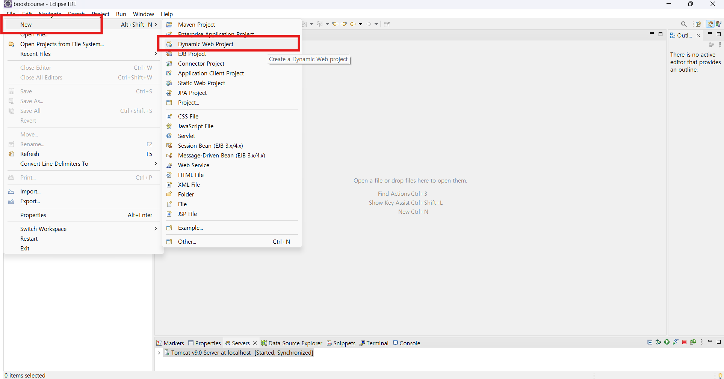724x379 pixels.
Task: Switch to the Properties tab
Action: coord(205,343)
